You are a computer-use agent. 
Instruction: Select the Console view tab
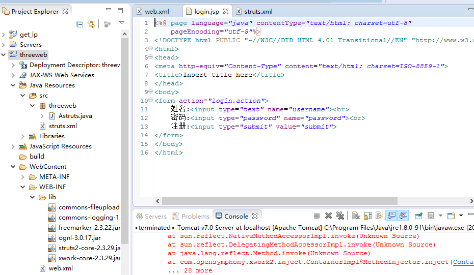(x=232, y=216)
